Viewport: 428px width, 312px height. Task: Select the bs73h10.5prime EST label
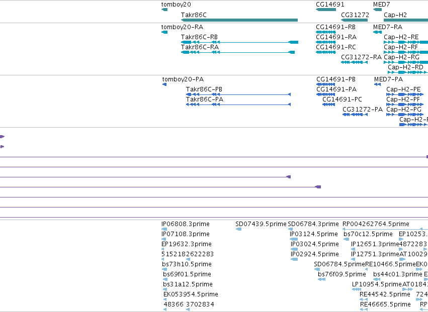pos(187,264)
